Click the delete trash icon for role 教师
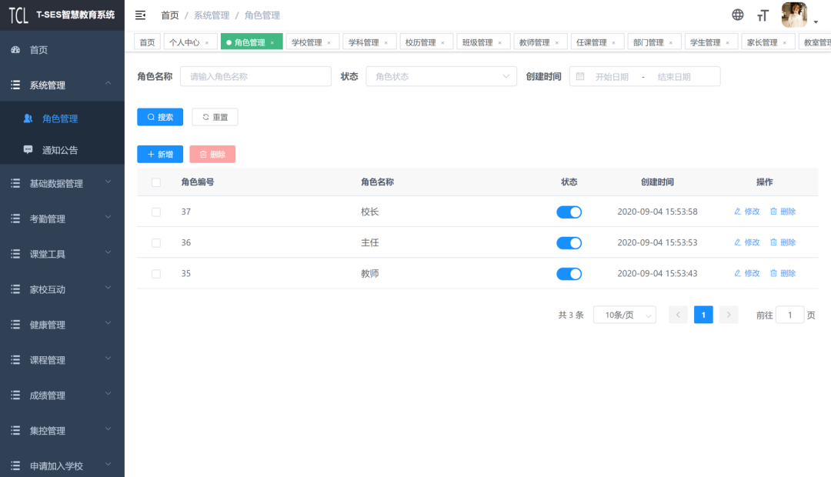This screenshot has height=477, width=831. pos(774,273)
